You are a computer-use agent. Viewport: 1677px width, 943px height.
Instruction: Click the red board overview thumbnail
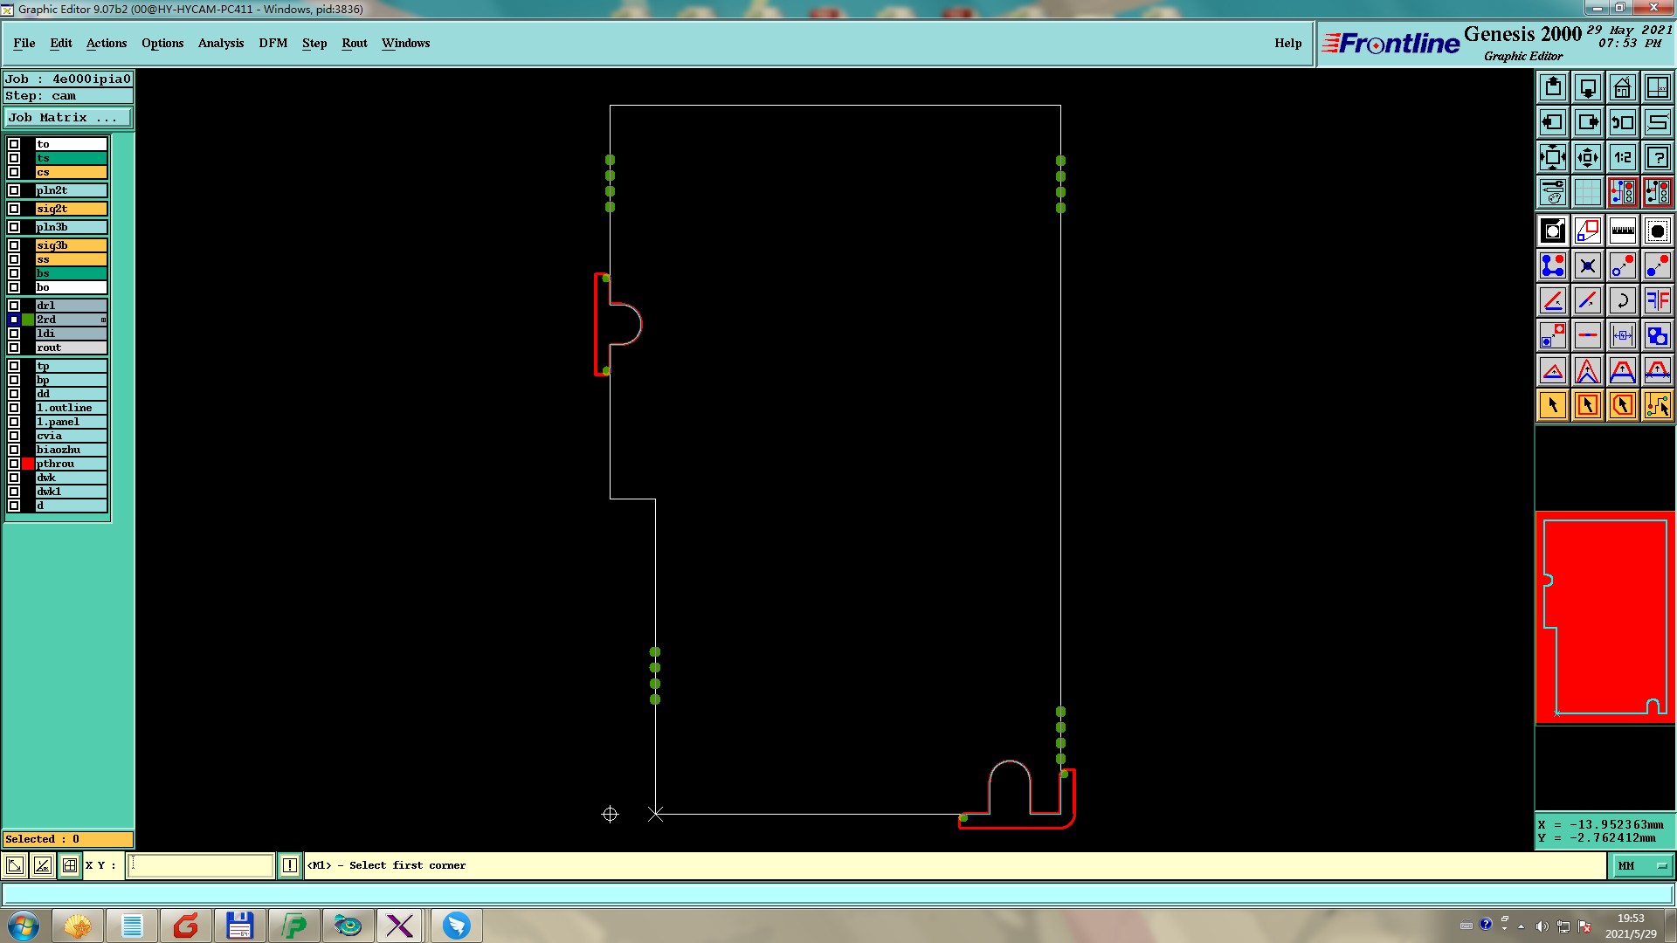[x=1605, y=616]
